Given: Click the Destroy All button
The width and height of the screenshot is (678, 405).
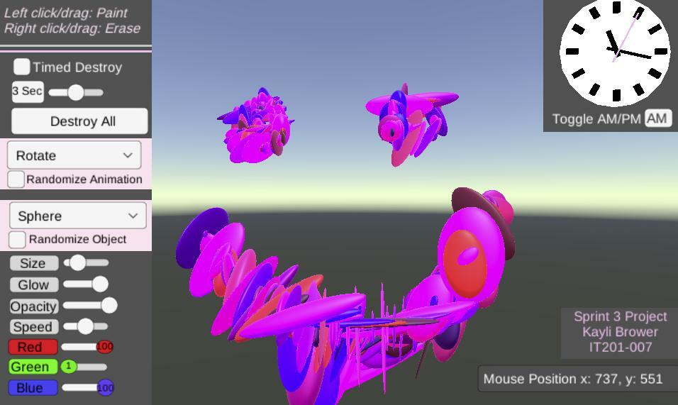Looking at the screenshot, I should 79,121.
